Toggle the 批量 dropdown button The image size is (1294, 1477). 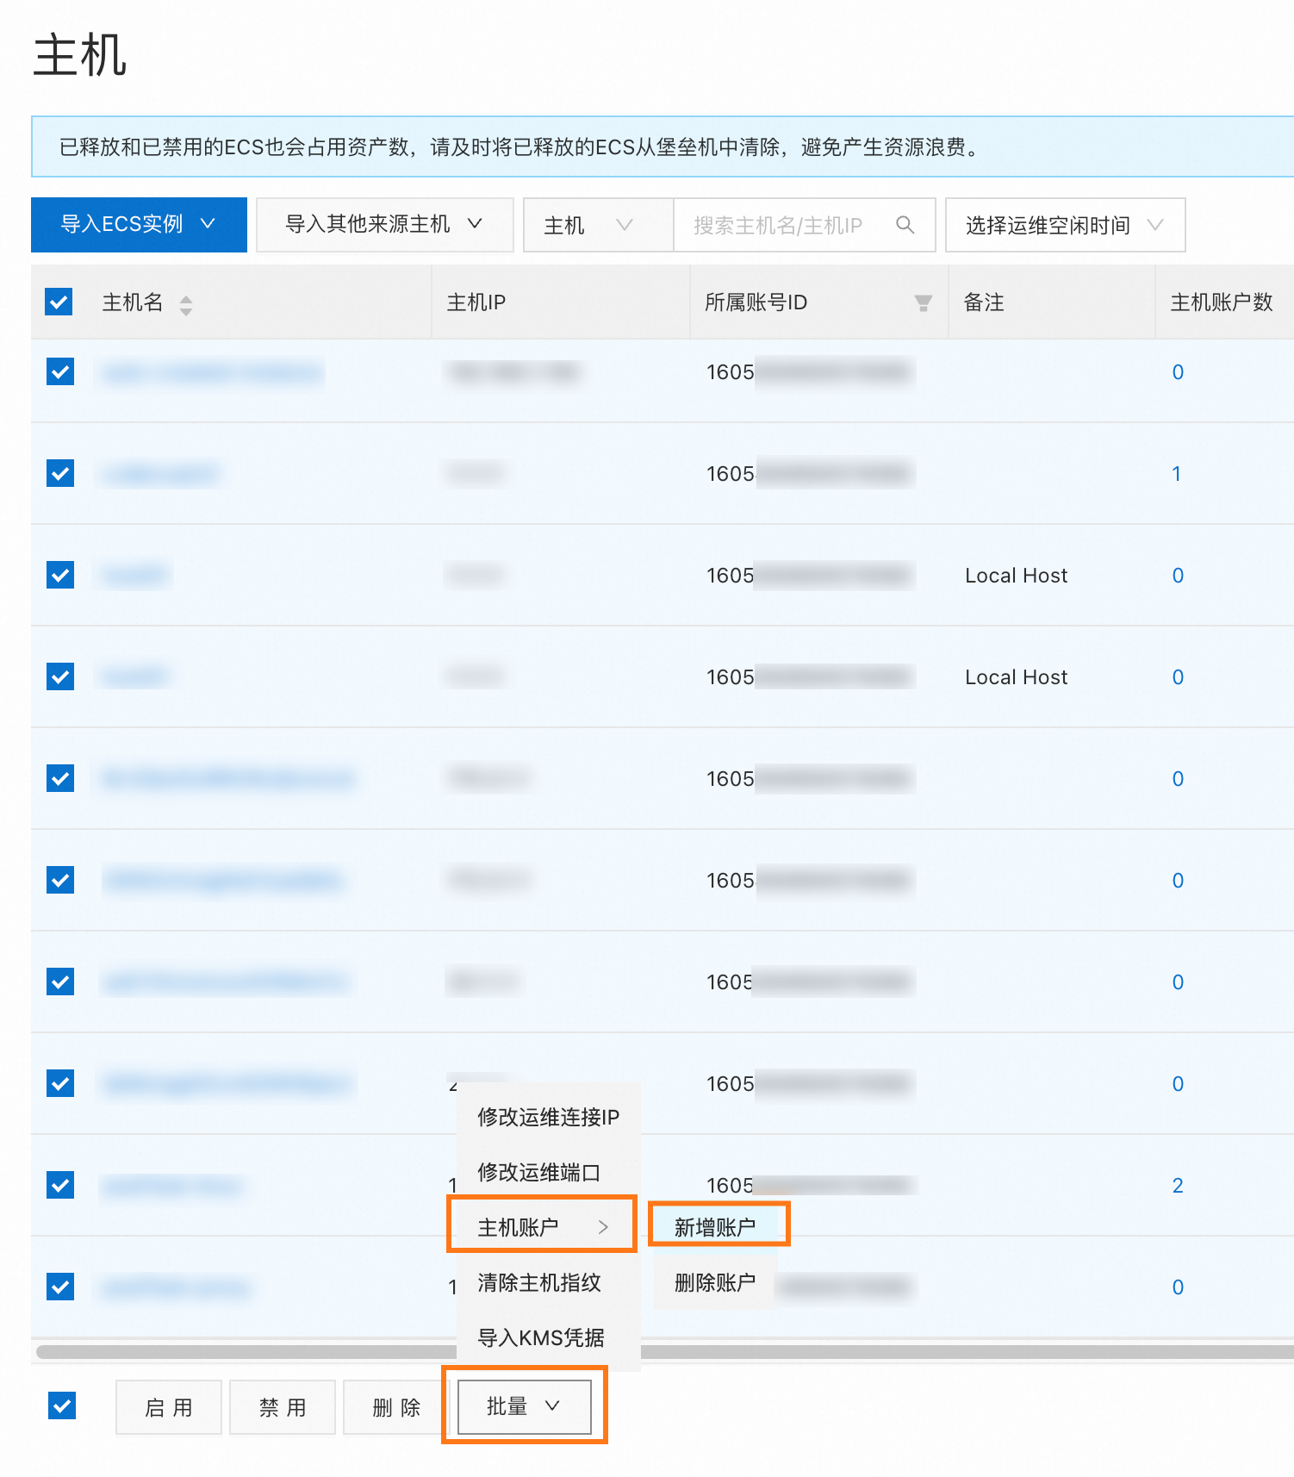pos(524,1406)
